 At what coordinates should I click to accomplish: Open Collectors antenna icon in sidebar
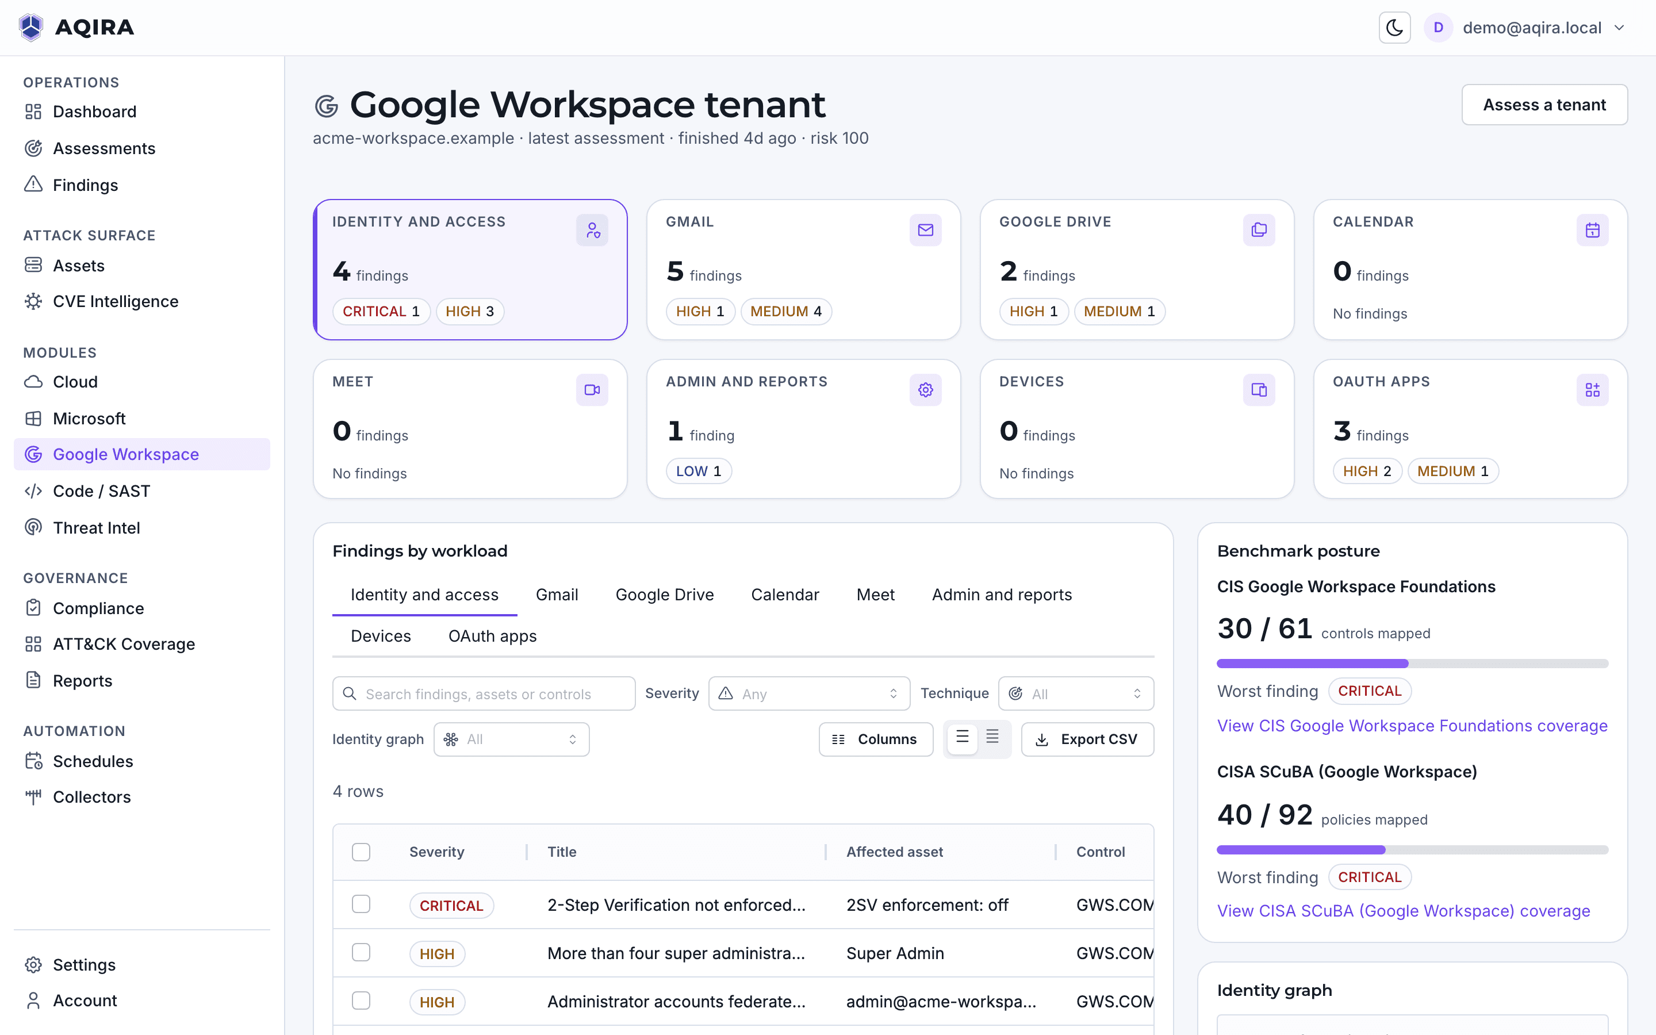pos(33,797)
